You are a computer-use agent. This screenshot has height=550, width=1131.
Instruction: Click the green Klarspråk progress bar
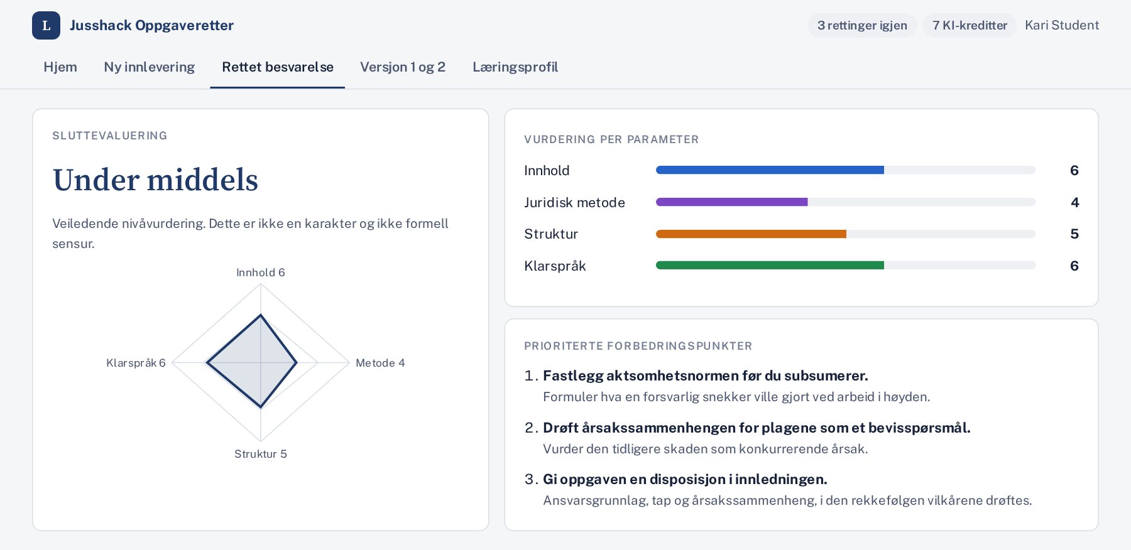click(x=770, y=266)
